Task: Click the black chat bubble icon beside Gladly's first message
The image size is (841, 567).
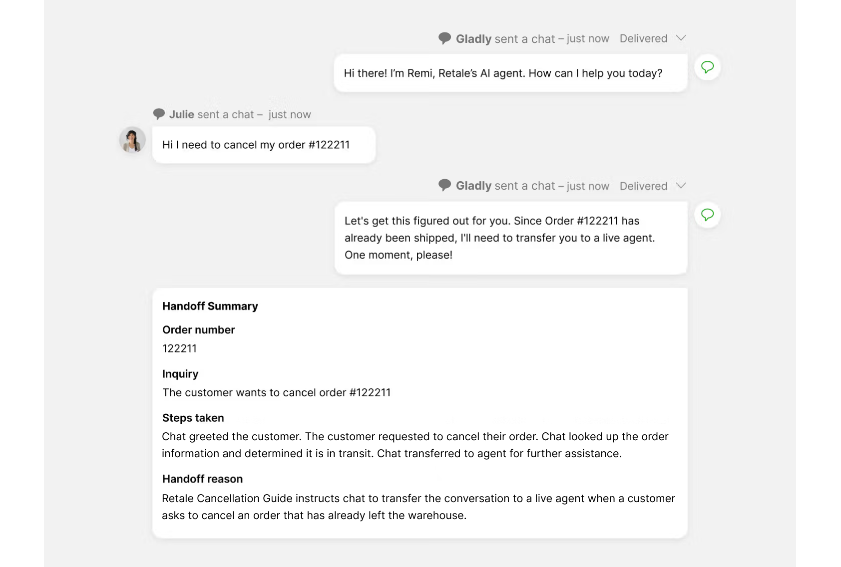Action: point(444,38)
